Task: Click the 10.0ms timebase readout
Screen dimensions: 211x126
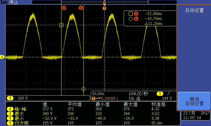Action: pyautogui.click(x=98, y=94)
